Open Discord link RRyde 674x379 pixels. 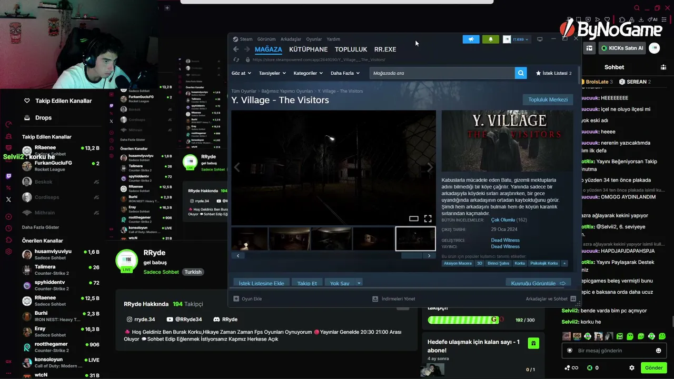point(225,320)
